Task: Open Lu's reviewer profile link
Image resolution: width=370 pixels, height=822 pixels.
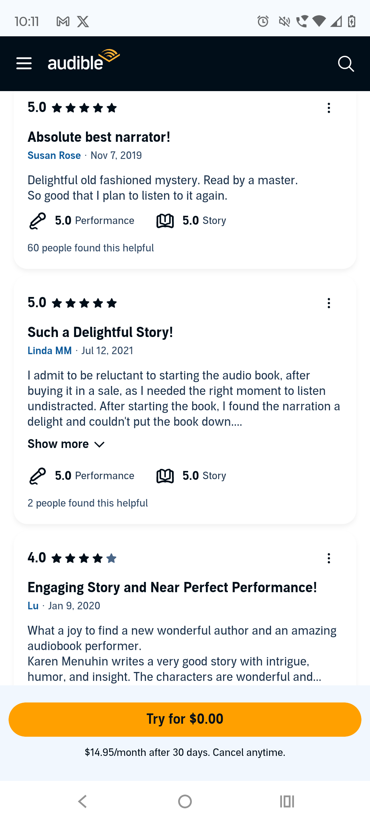Action: click(x=33, y=606)
